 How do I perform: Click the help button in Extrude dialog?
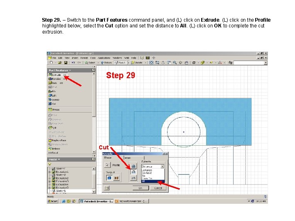point(107,188)
